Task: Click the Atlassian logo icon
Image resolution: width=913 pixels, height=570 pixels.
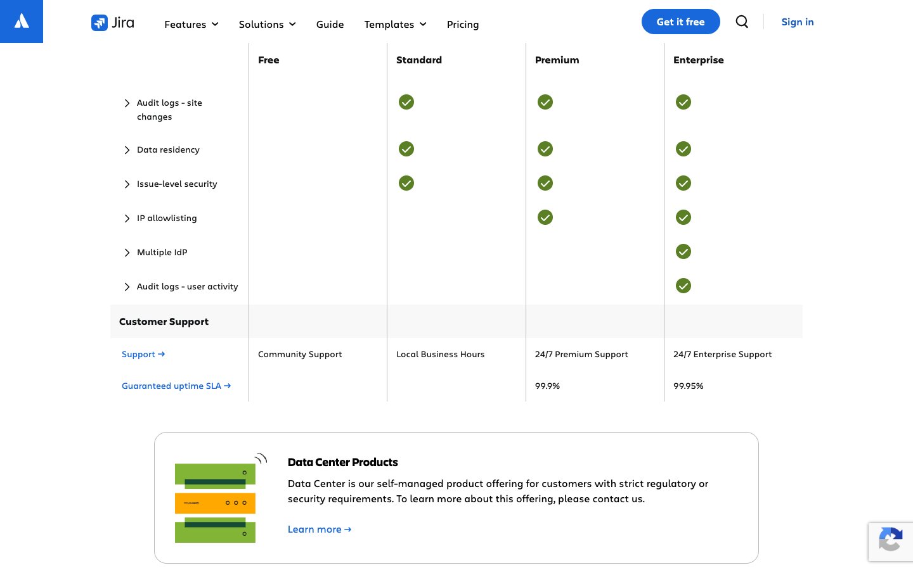Action: pos(22,22)
